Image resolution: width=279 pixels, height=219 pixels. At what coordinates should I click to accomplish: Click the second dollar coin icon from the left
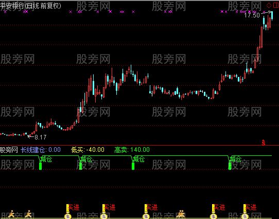(x=104, y=216)
